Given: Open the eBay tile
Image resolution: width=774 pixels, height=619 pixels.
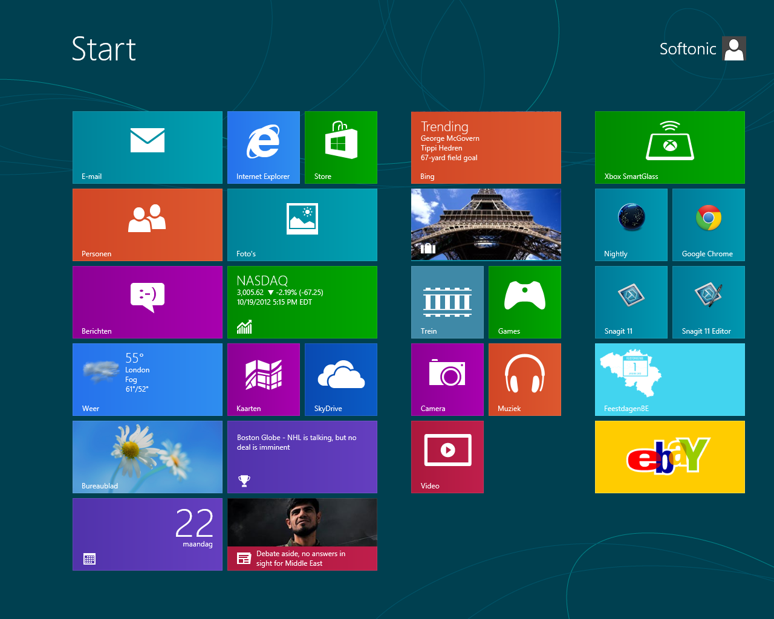Looking at the screenshot, I should pos(669,456).
